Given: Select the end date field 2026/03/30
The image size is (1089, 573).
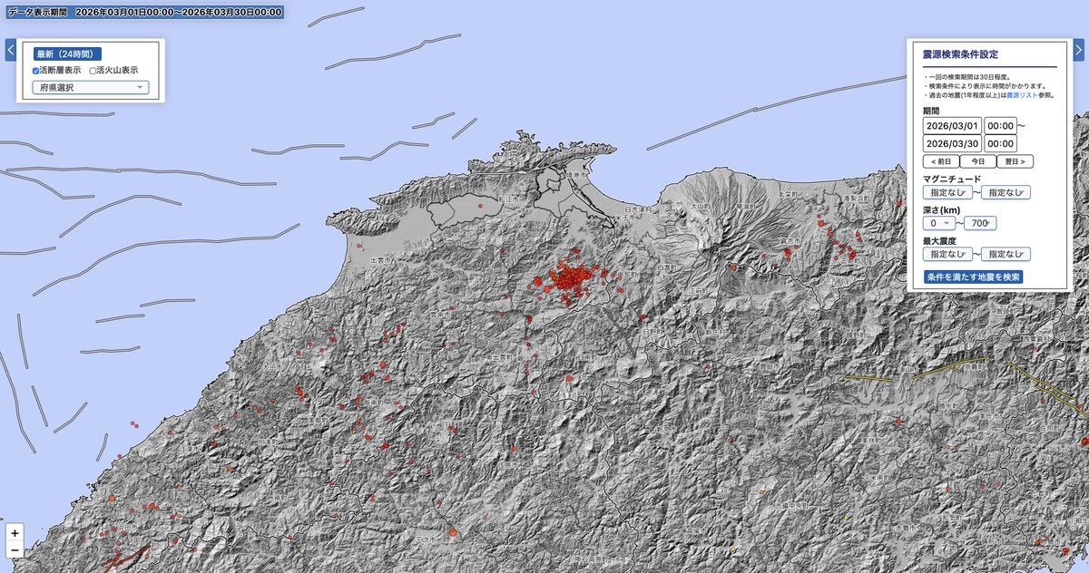Looking at the screenshot, I should [x=951, y=143].
